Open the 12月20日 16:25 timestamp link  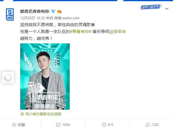(x=33, y=18)
